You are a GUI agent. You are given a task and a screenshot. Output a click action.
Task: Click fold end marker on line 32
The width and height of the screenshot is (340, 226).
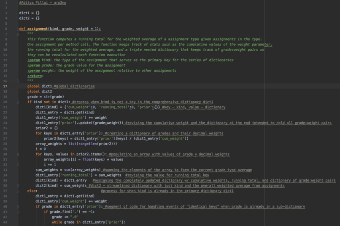coord(18,165)
